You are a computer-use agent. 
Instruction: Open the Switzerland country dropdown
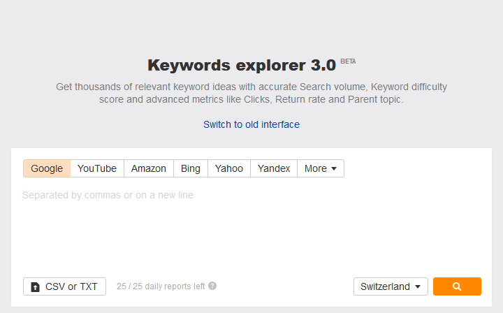(391, 286)
